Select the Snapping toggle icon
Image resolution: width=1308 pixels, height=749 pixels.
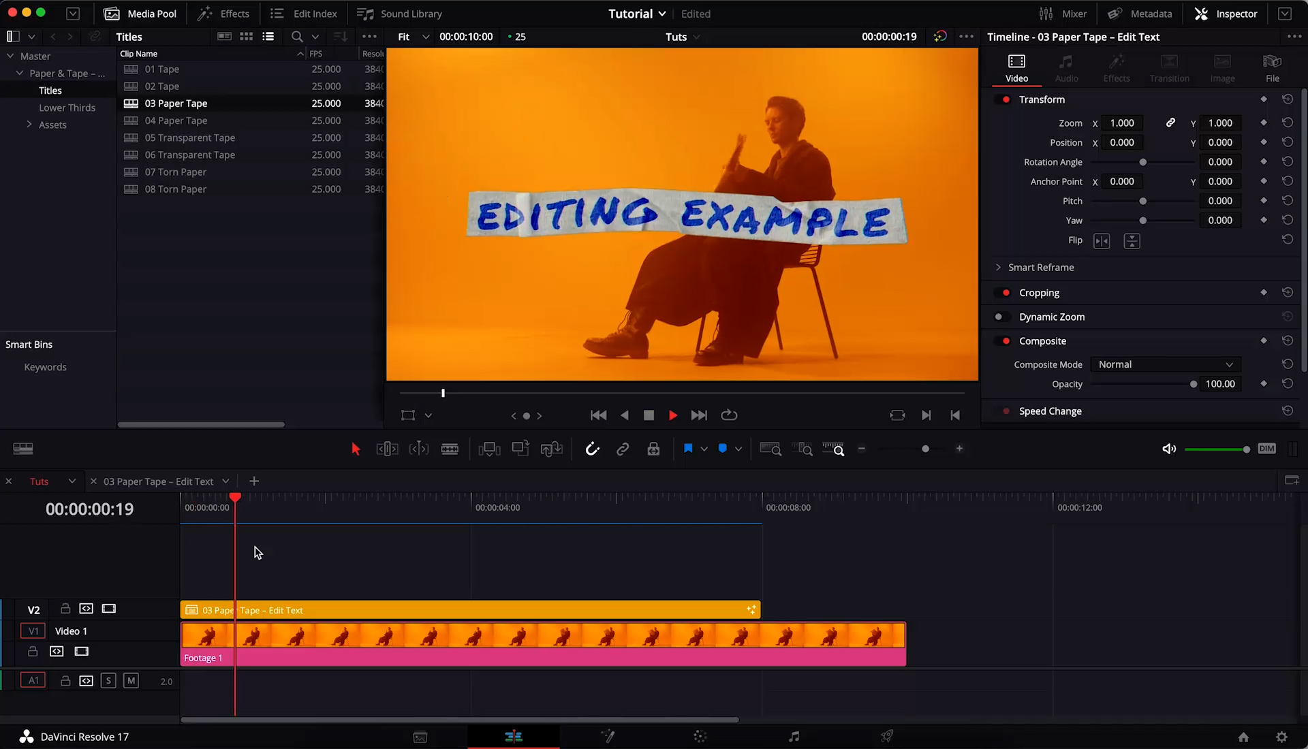pos(592,449)
